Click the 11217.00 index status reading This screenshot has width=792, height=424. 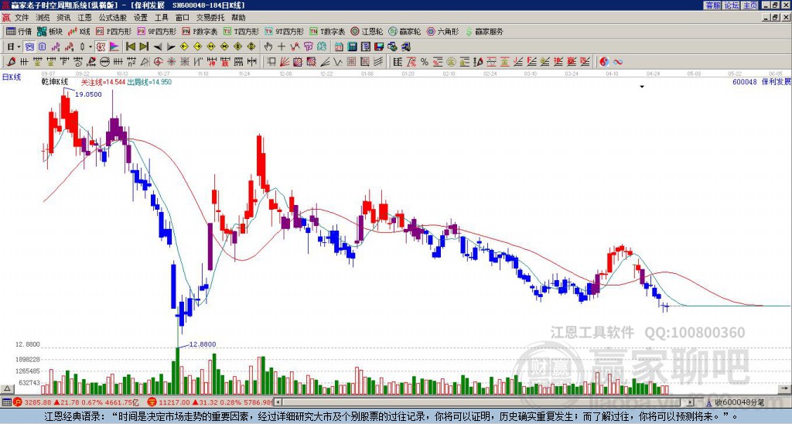(x=174, y=403)
